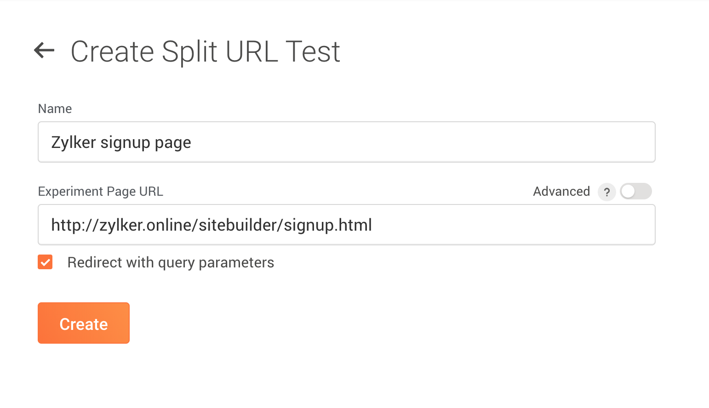Screen dimensions: 709x408
Task: Click the white knob of Advanced switch
Action: click(628, 191)
